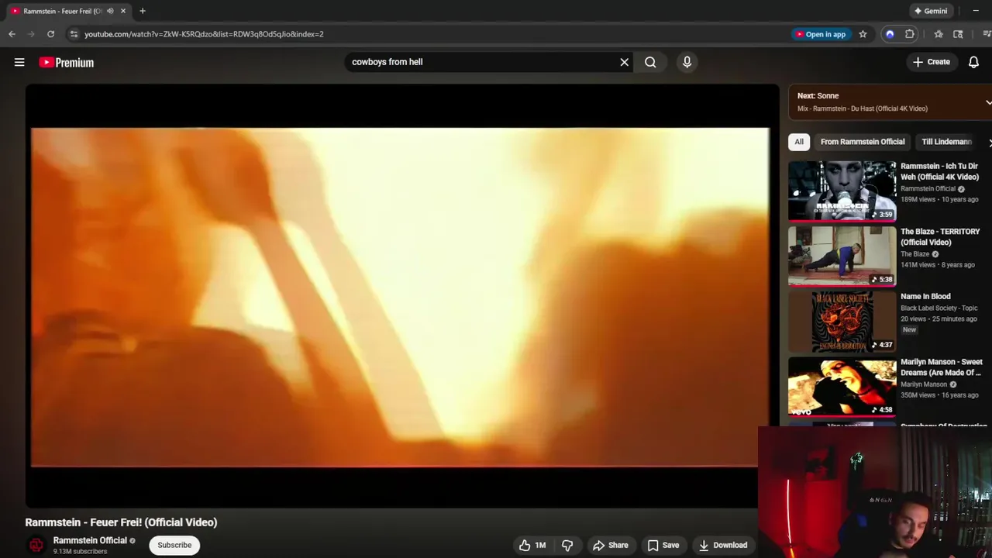
Task: Bookmark this tab with star
Action: (863, 34)
